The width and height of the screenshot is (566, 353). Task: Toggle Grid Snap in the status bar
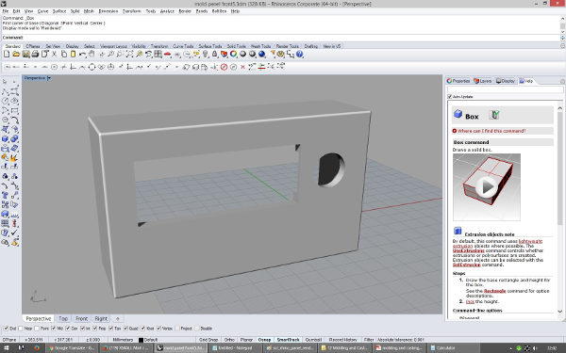[208, 340]
